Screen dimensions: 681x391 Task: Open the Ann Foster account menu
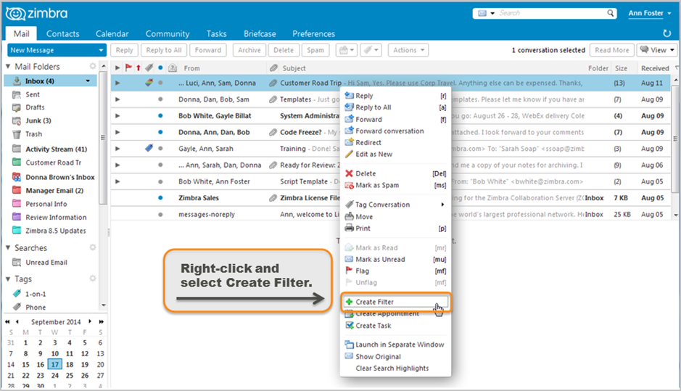click(649, 13)
